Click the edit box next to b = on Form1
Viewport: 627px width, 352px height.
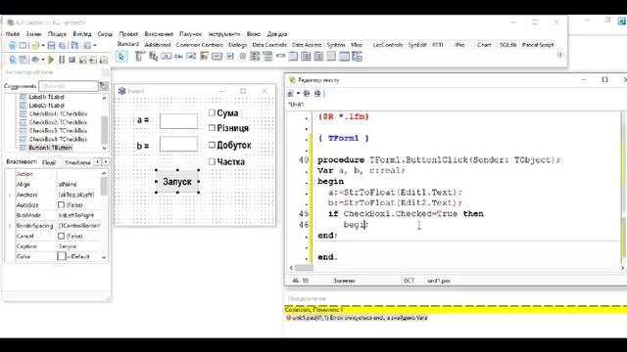(x=178, y=144)
